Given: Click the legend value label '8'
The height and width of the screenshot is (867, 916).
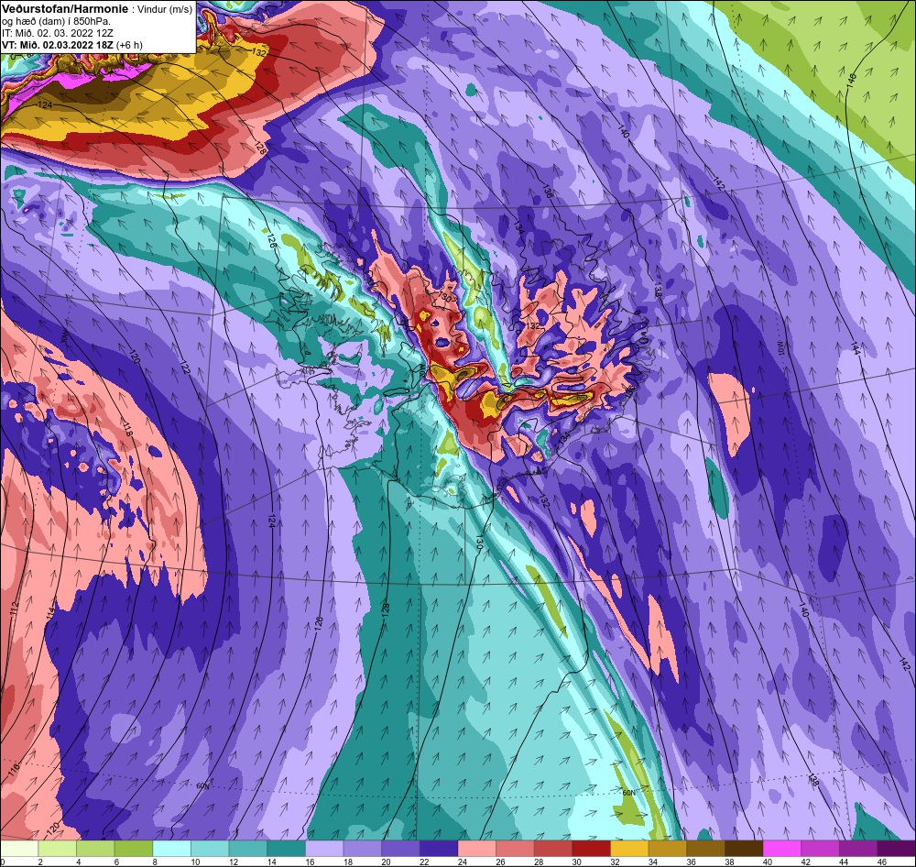Looking at the screenshot, I should click(154, 862).
